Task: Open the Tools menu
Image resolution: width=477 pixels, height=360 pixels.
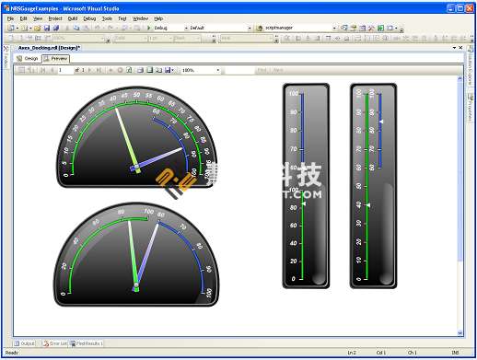Action: tap(107, 18)
